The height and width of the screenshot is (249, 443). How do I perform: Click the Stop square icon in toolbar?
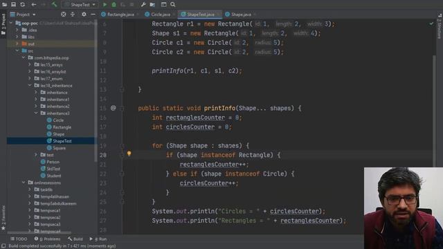pyautogui.click(x=132, y=5)
